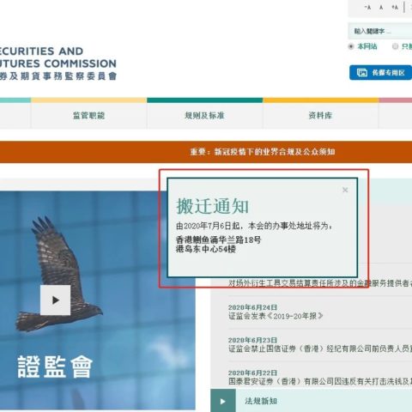Open the 法规新知 section bar
Image resolution: width=412 pixels, height=412 pixels.
pos(312,401)
